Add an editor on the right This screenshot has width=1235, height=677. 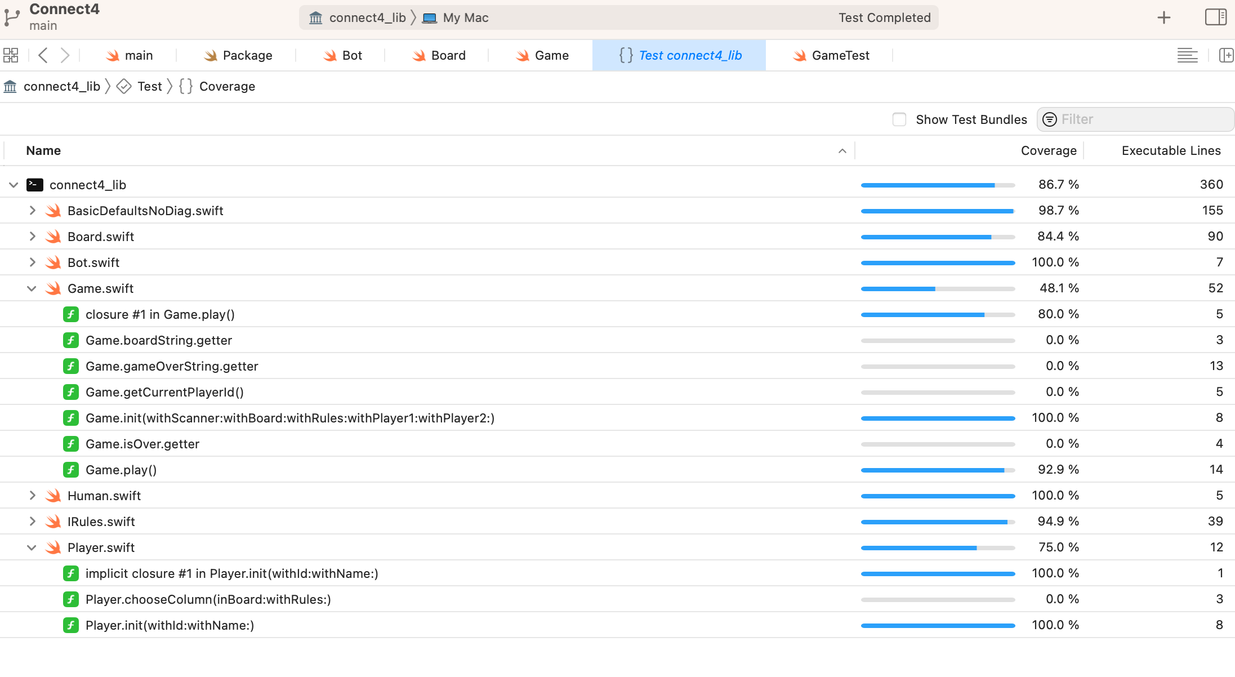click(1226, 55)
